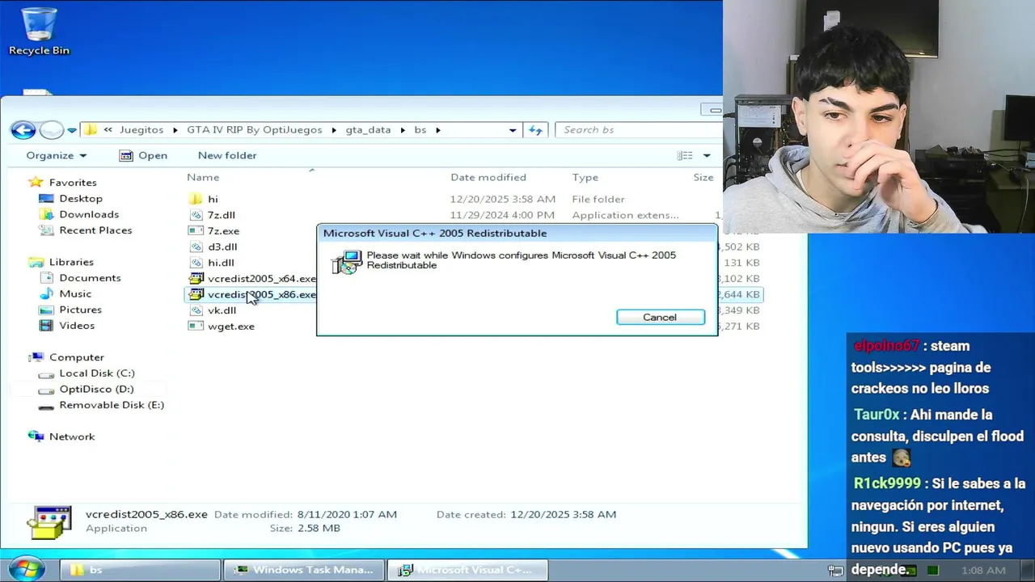Open the Documents library

[x=90, y=277]
